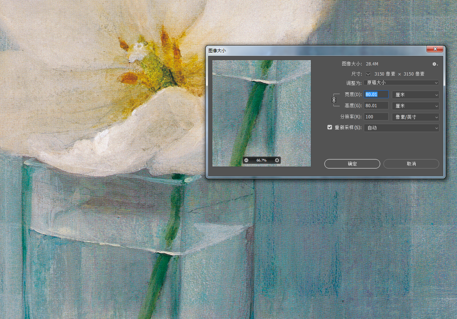Close the 图像大小 dialog

click(x=435, y=49)
